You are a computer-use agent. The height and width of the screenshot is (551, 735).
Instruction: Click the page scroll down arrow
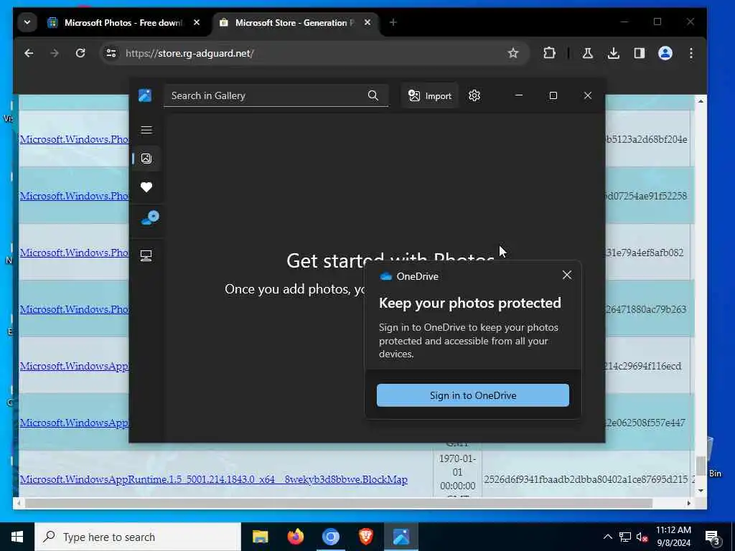coord(701,491)
